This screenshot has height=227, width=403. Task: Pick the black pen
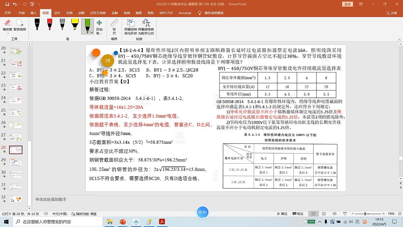pyautogui.click(x=37, y=25)
